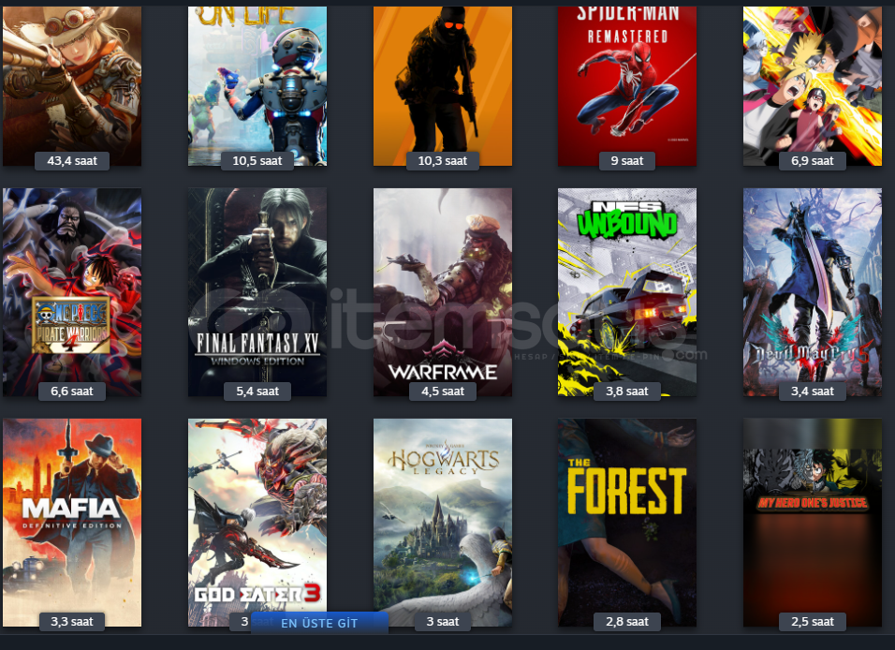Open the Warframe game cover
The width and height of the screenshot is (895, 650).
(443, 292)
